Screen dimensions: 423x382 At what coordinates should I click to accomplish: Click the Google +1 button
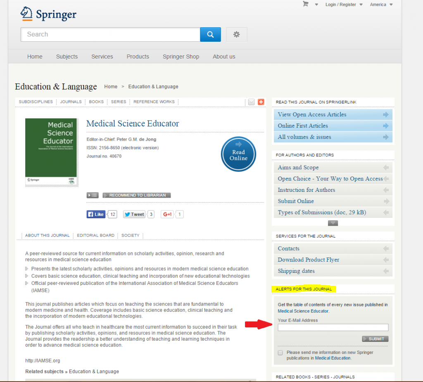click(x=167, y=214)
